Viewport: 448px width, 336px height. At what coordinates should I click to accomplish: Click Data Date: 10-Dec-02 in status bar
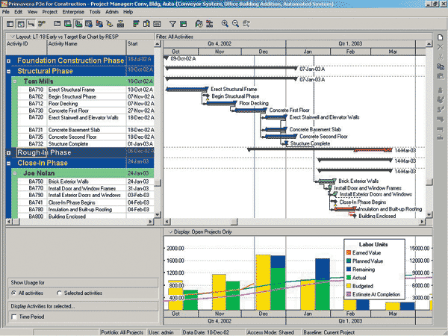click(206, 332)
